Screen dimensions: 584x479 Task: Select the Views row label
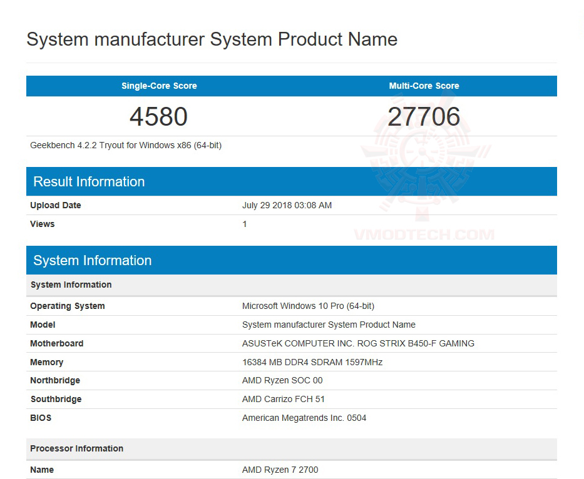click(x=43, y=224)
